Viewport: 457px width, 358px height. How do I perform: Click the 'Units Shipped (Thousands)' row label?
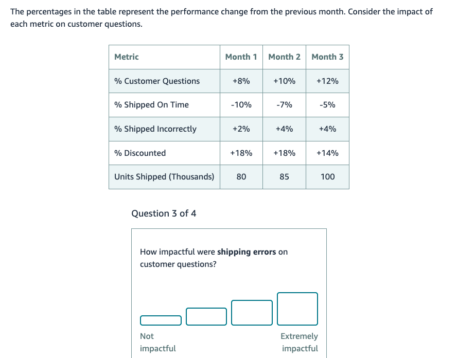click(163, 176)
